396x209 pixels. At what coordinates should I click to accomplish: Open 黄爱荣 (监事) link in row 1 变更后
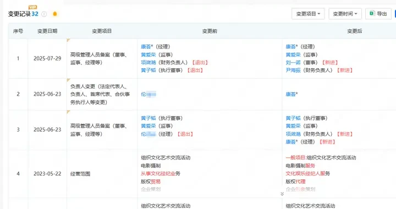293,55
